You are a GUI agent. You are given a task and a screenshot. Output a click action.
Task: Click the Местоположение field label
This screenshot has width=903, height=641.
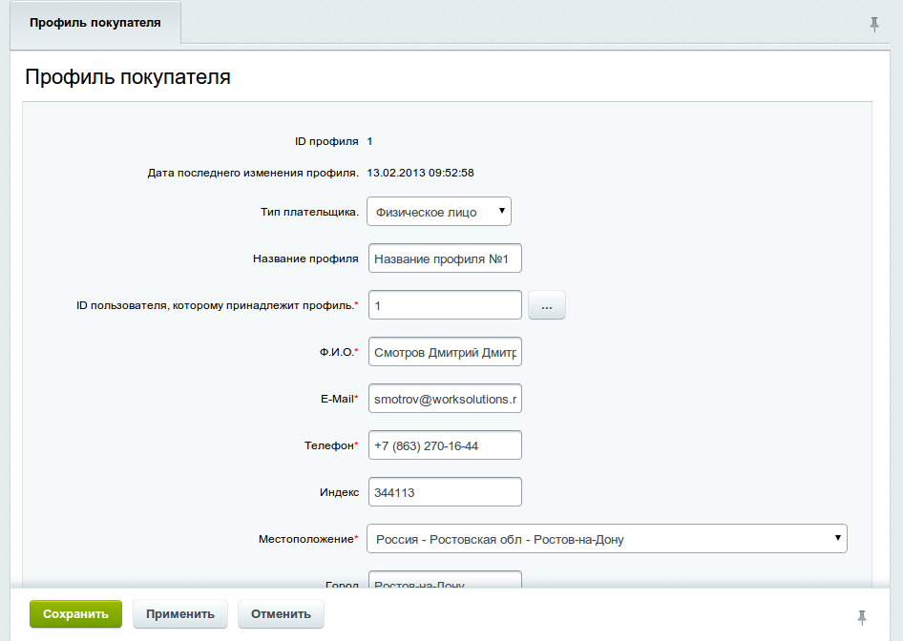306,539
